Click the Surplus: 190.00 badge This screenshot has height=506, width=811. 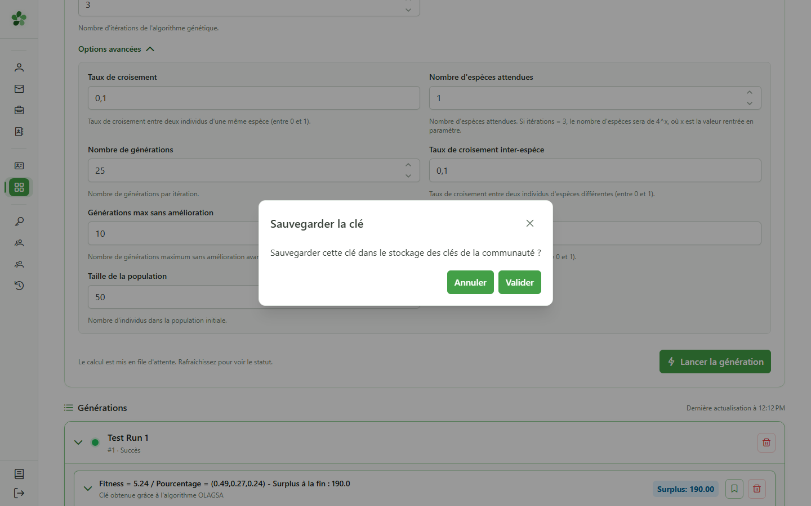(x=685, y=489)
